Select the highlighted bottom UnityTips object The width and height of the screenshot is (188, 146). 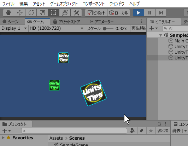coord(178,58)
